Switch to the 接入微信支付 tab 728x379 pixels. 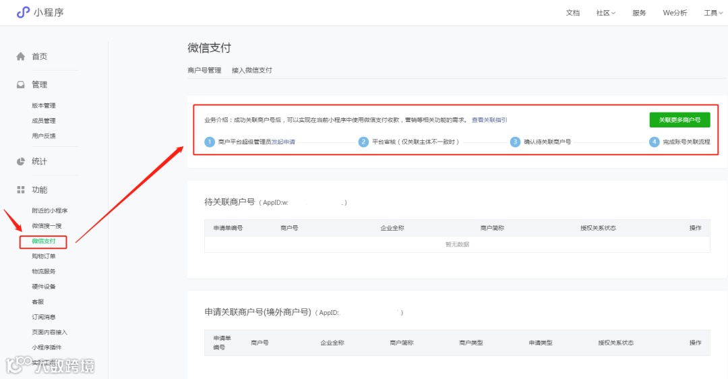pyautogui.click(x=251, y=70)
